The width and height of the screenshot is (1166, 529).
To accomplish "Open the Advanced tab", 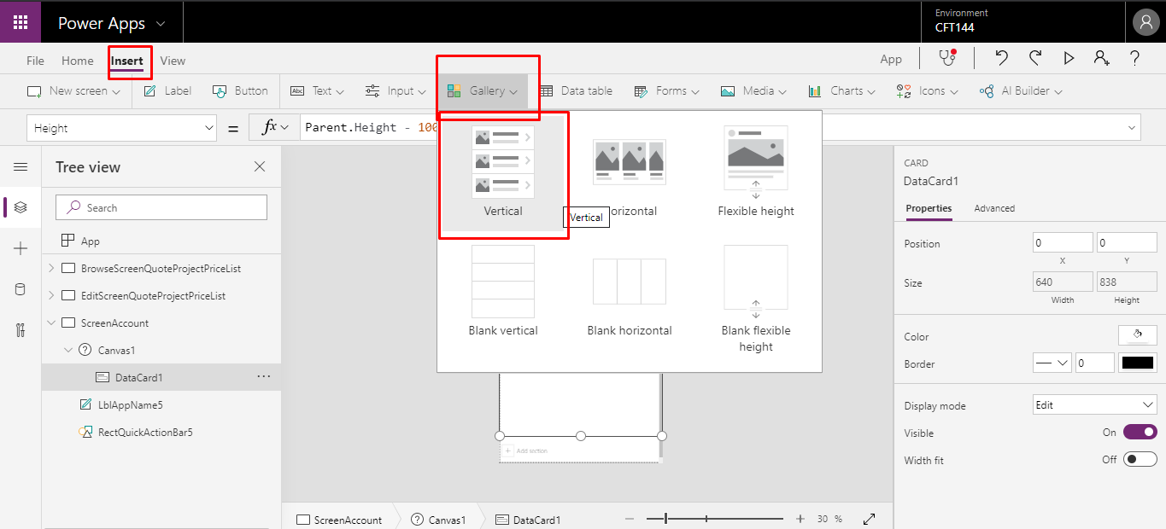I will [x=994, y=208].
